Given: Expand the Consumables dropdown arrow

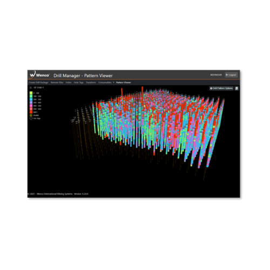Looking at the screenshot, I should (x=113, y=83).
